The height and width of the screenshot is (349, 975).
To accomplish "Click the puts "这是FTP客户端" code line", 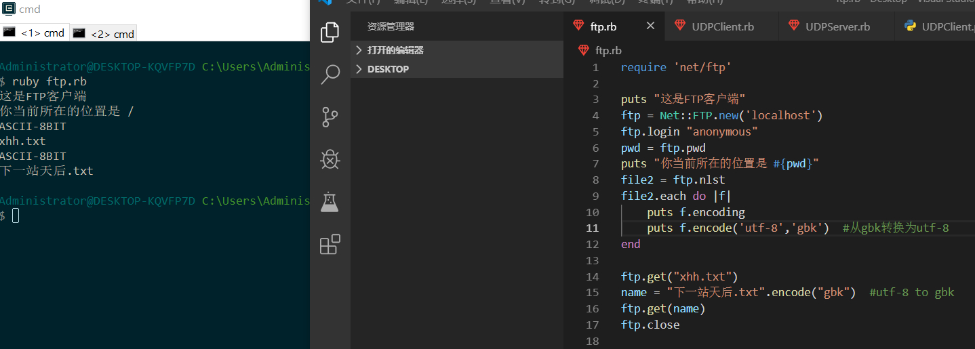I will click(683, 99).
